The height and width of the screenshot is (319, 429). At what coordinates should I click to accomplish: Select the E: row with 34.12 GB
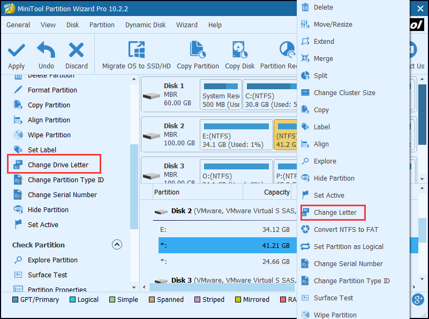coord(228,230)
